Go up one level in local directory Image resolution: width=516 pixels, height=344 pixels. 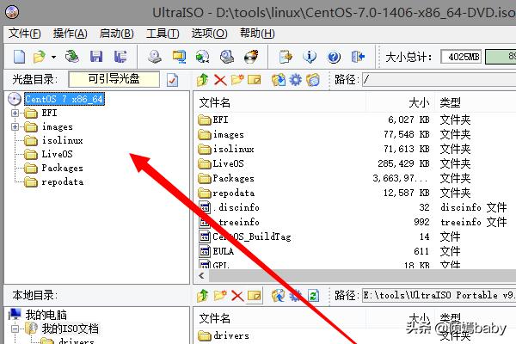[203, 296]
